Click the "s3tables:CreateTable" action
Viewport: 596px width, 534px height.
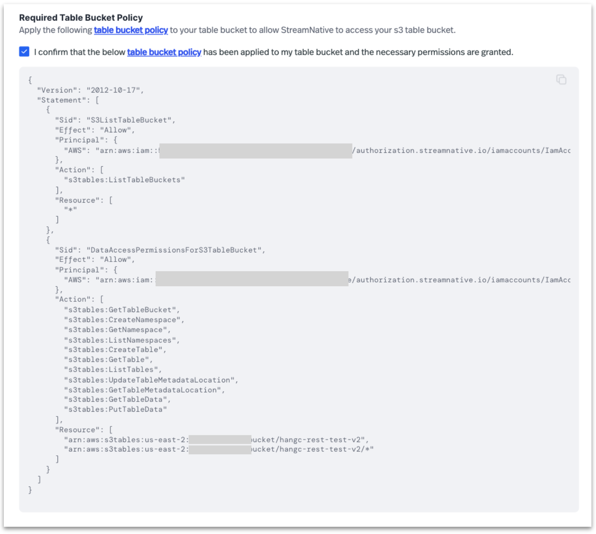(115, 350)
